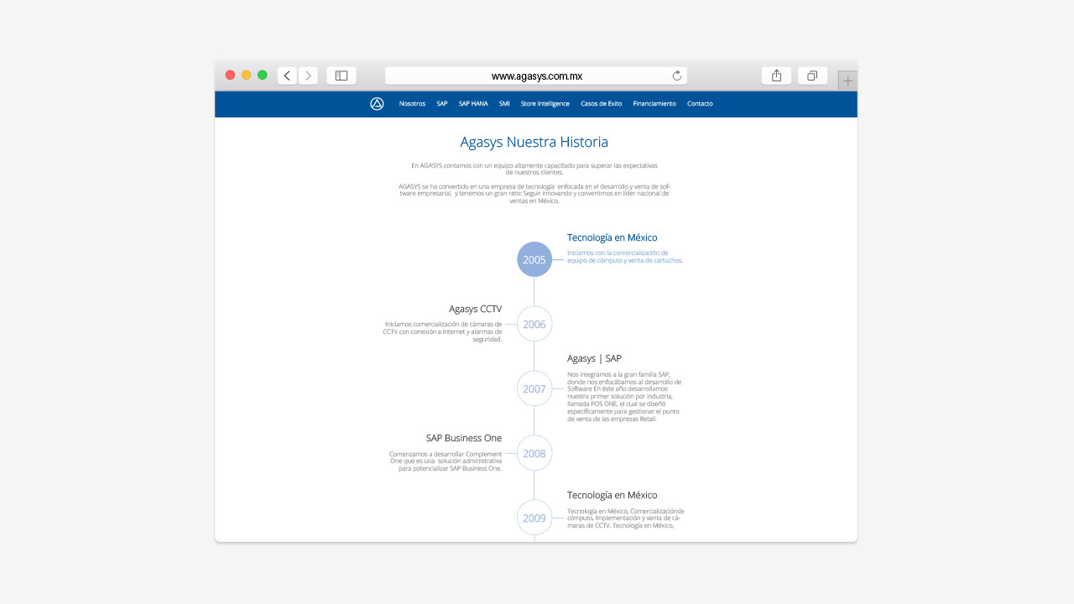Screen dimensions: 1074x604
Task: Show all tabs overview icon
Action: click(x=812, y=75)
